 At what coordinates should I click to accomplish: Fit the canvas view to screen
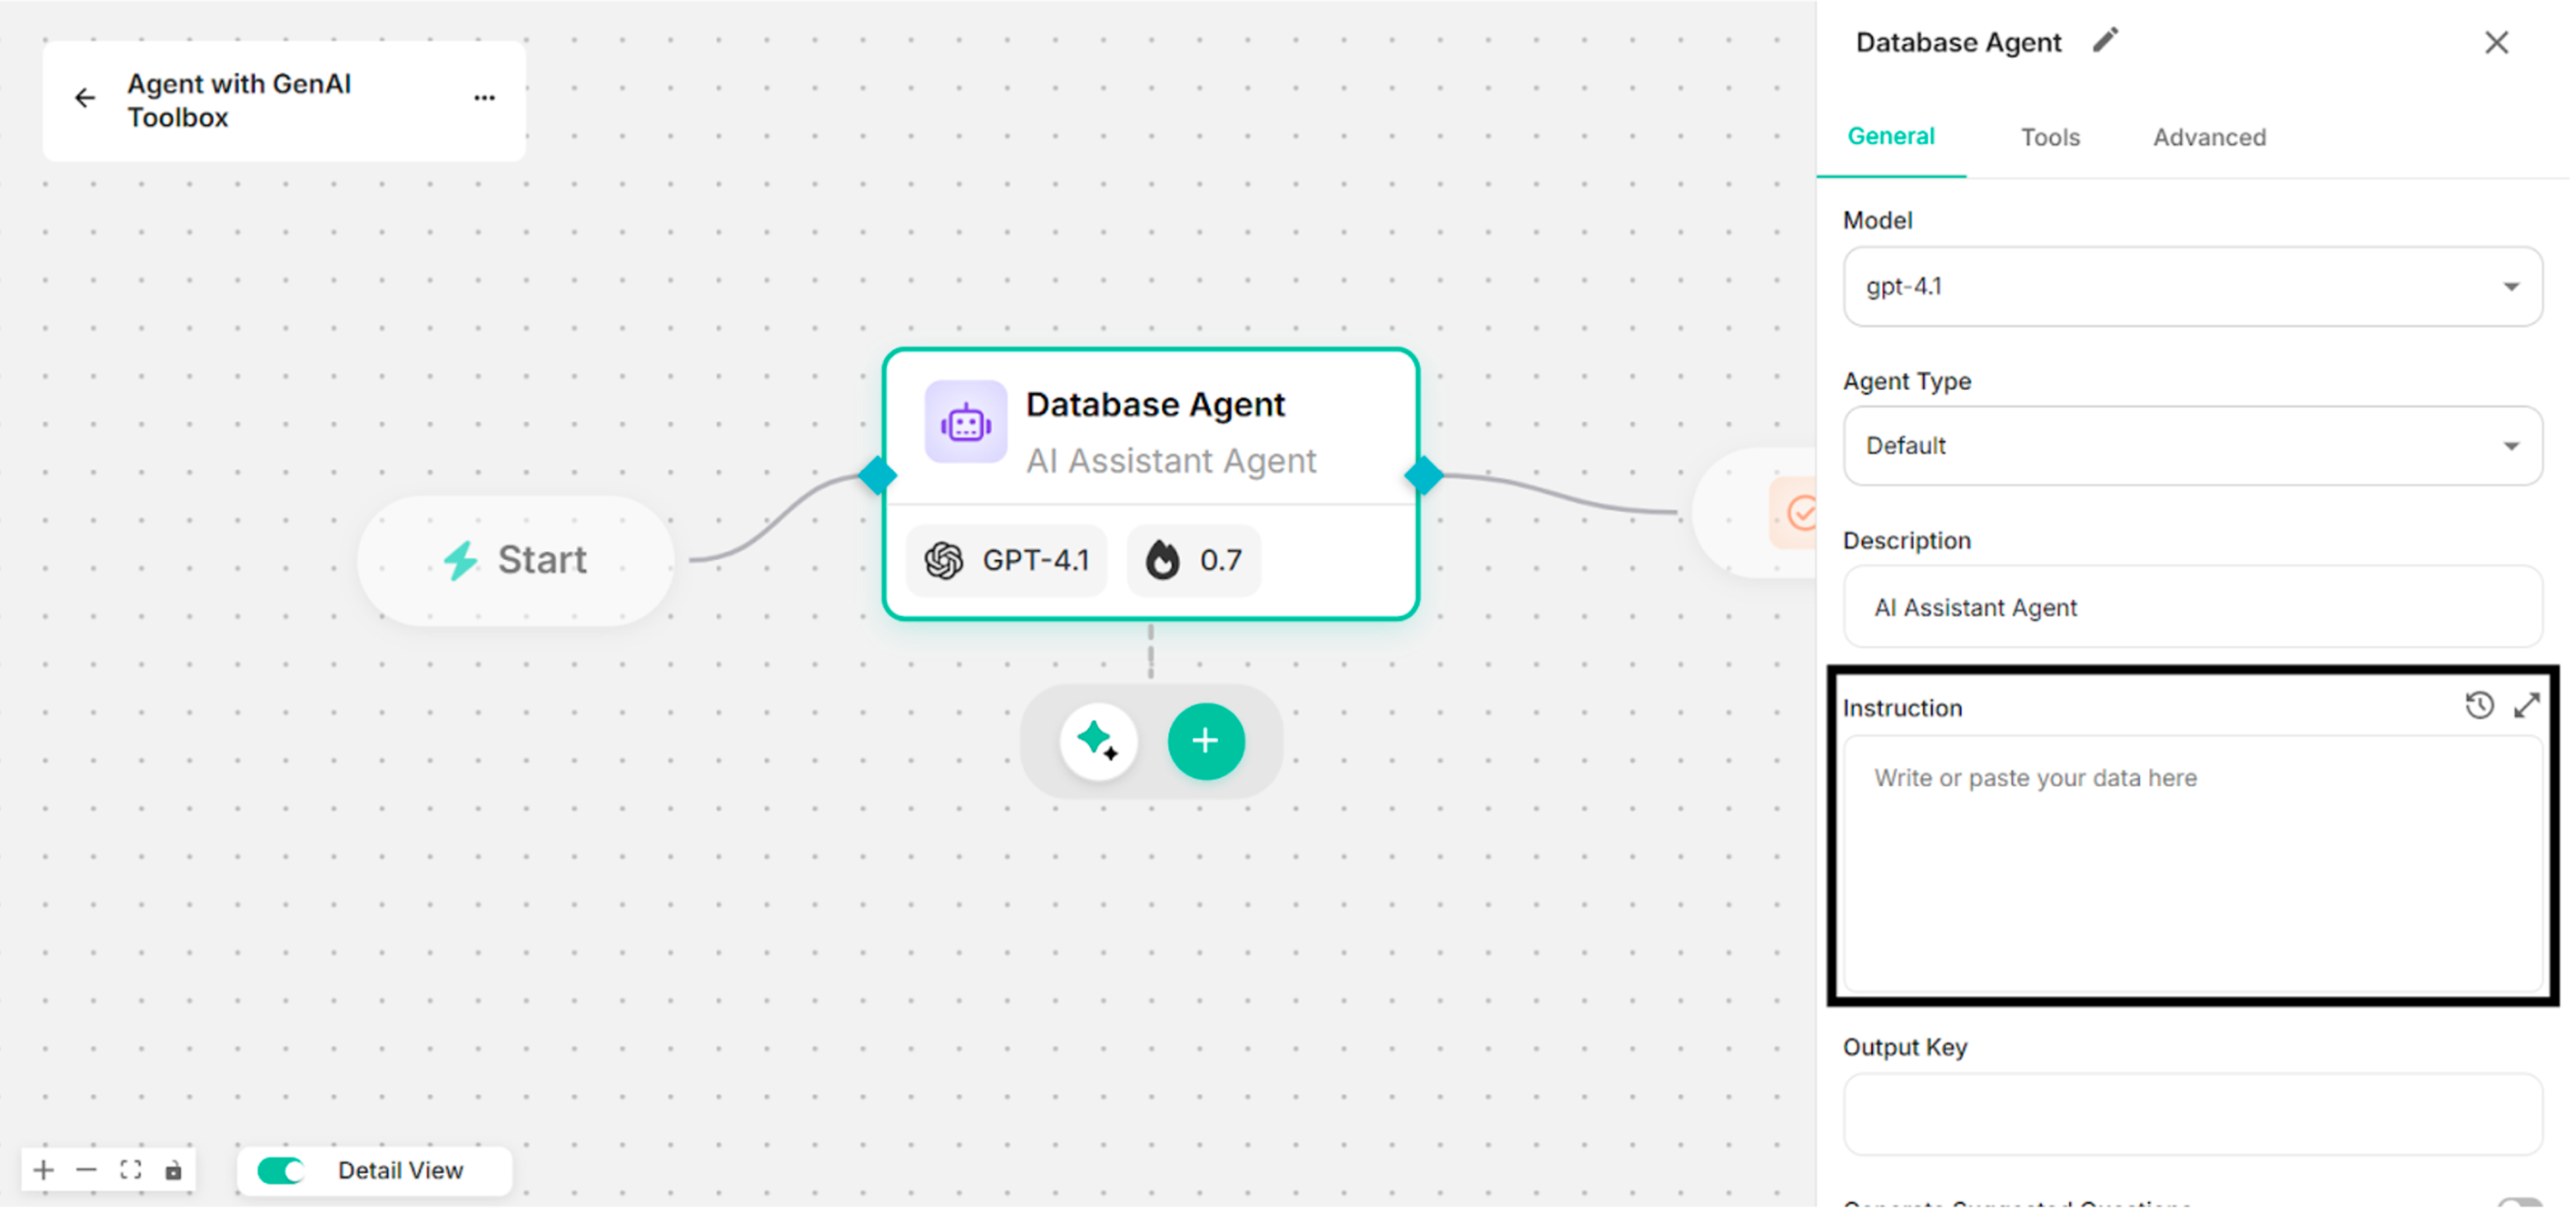[x=130, y=1170]
